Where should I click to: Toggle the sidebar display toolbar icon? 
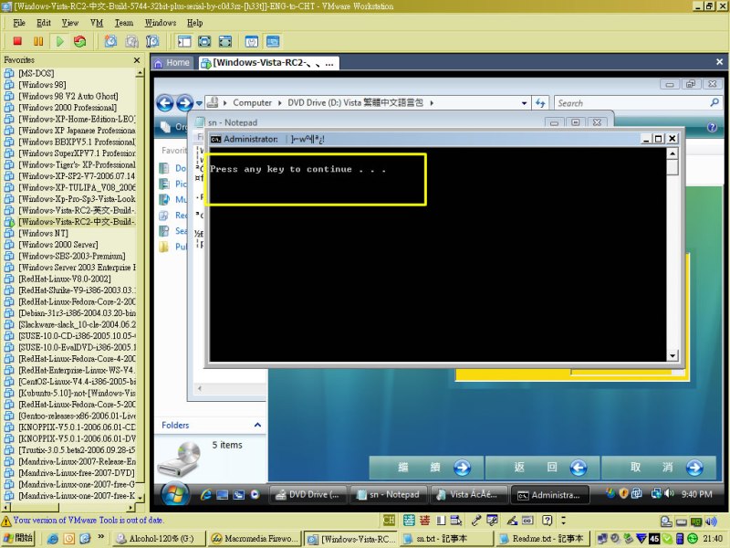coord(184,41)
